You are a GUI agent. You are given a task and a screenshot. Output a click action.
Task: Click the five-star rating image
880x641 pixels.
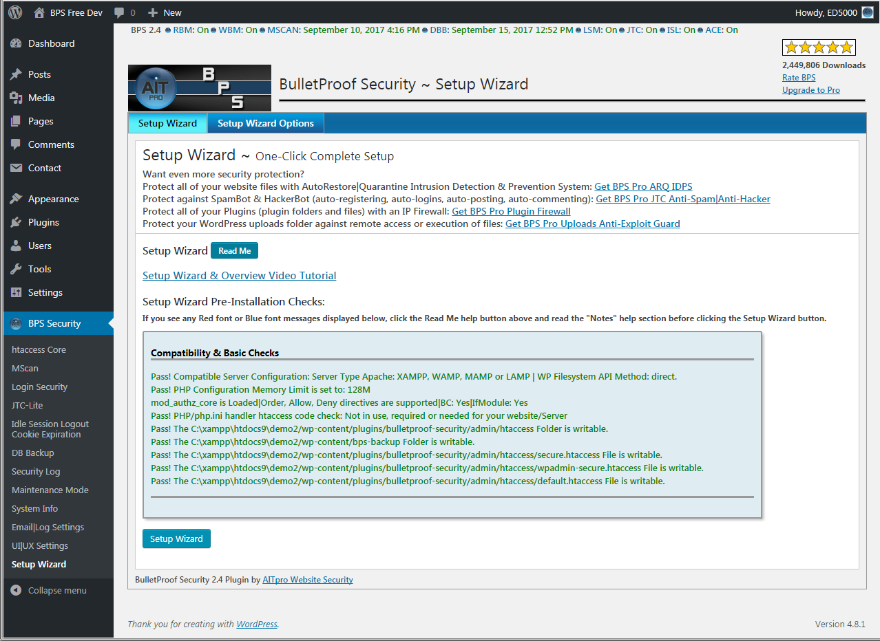(x=819, y=47)
